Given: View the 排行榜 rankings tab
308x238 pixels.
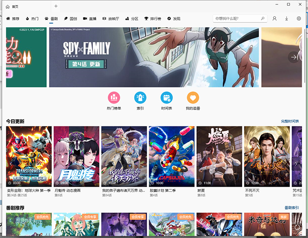Looking at the screenshot, I should [153, 19].
